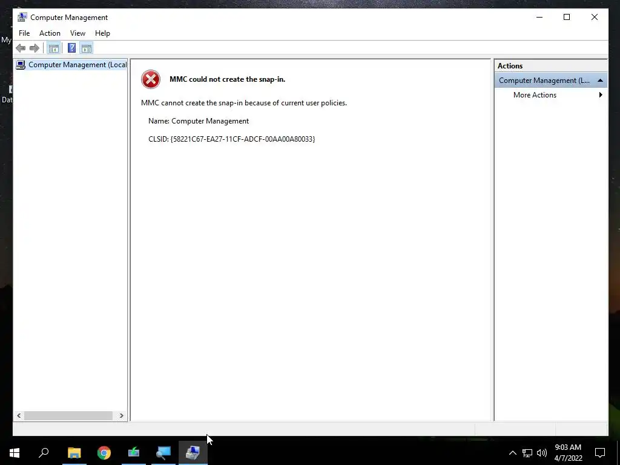Open the Help menu
The image size is (620, 465).
click(x=102, y=33)
